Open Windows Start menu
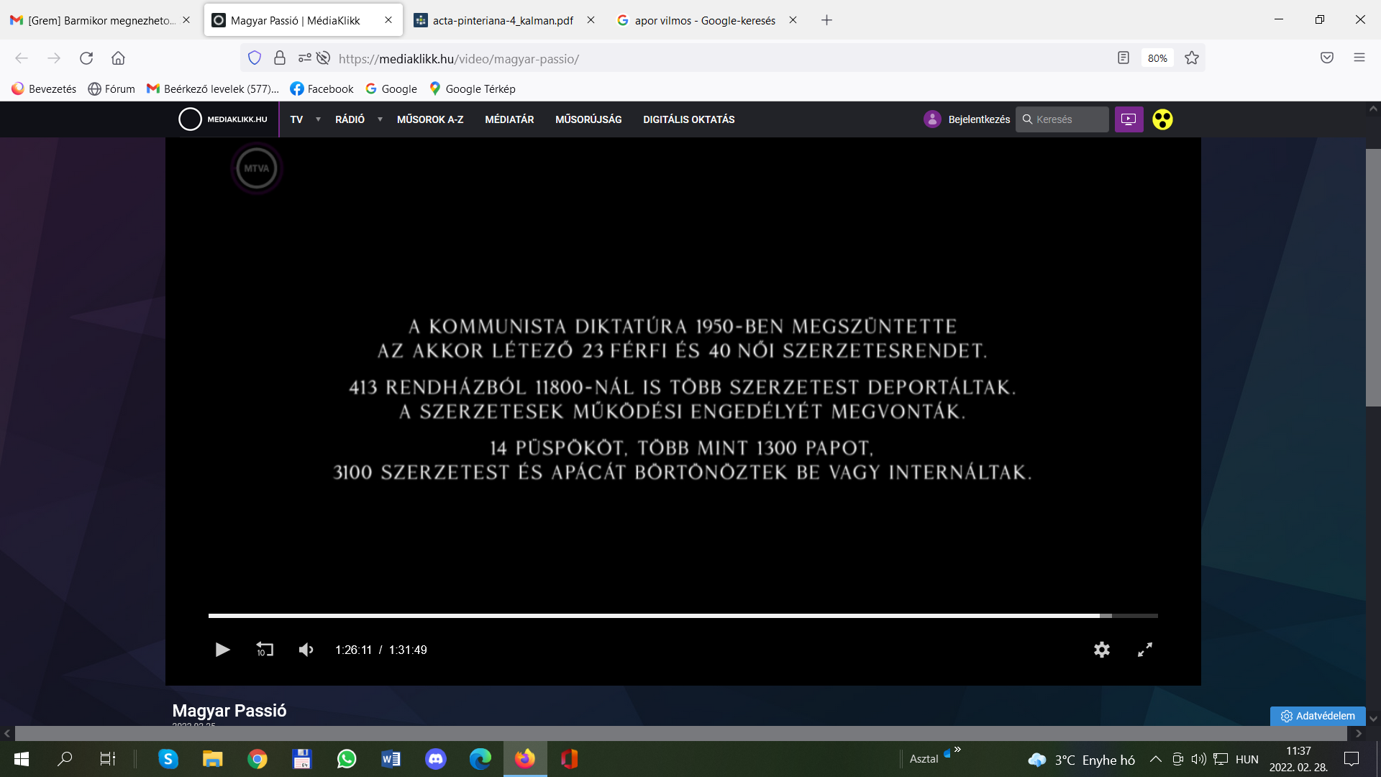Screen dimensions: 1381x777 tap(22, 759)
